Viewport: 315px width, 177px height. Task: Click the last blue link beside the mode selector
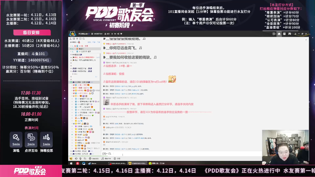(99, 42)
